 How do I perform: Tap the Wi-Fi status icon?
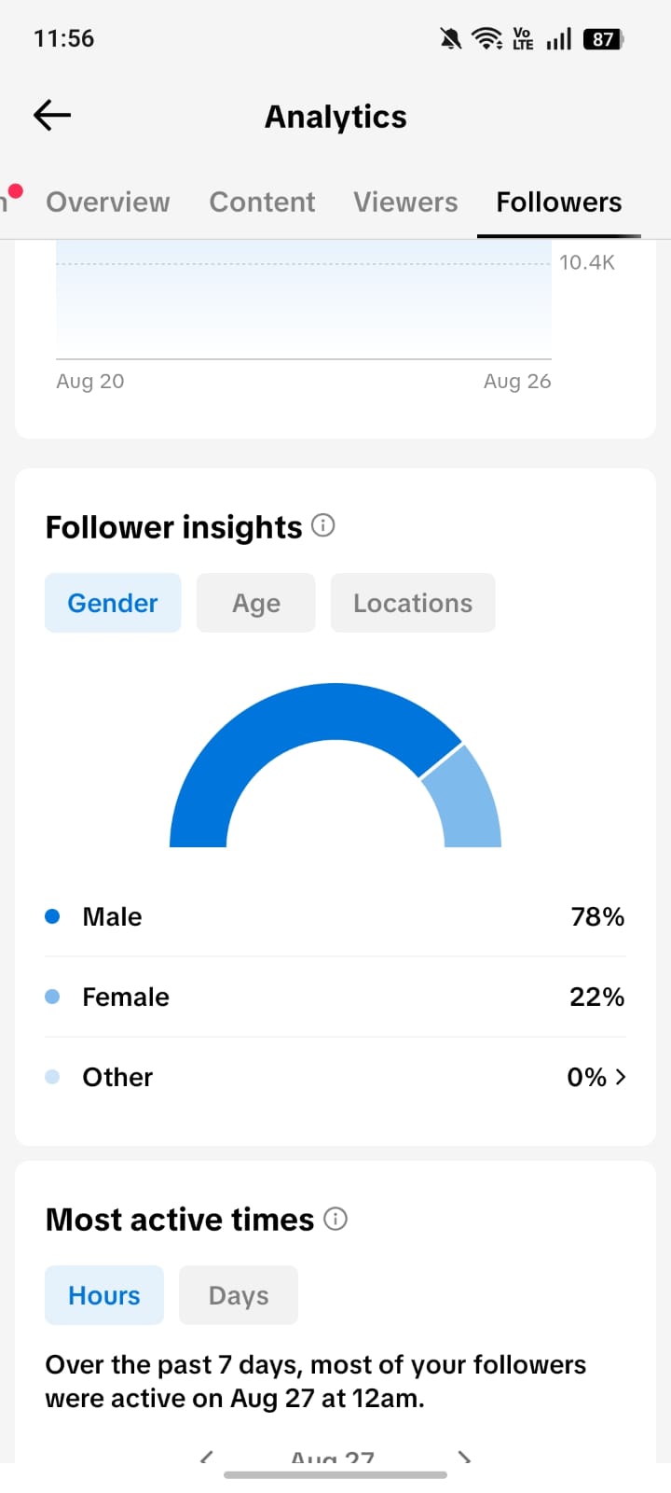[x=486, y=38]
